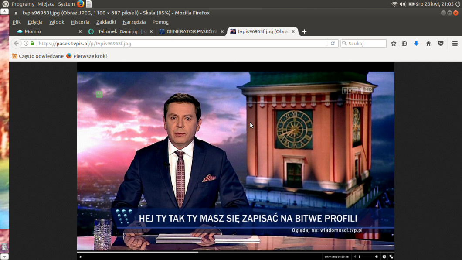
Task: Go to the Firefox home page icon
Action: [x=428, y=44]
